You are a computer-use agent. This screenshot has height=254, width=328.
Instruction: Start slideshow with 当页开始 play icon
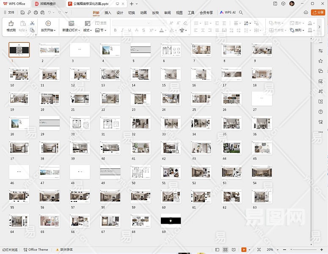click(x=48, y=24)
